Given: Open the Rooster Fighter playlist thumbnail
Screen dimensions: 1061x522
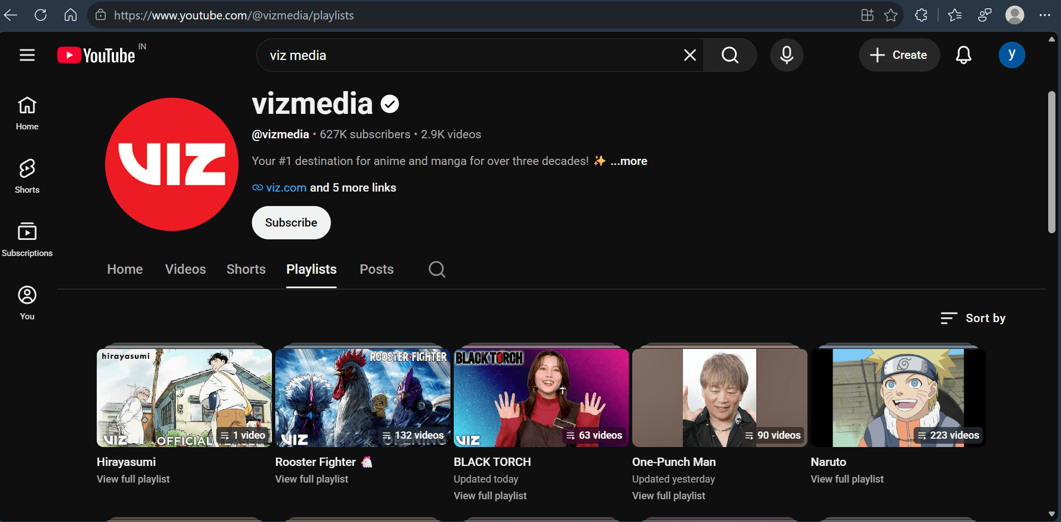Looking at the screenshot, I should point(363,398).
